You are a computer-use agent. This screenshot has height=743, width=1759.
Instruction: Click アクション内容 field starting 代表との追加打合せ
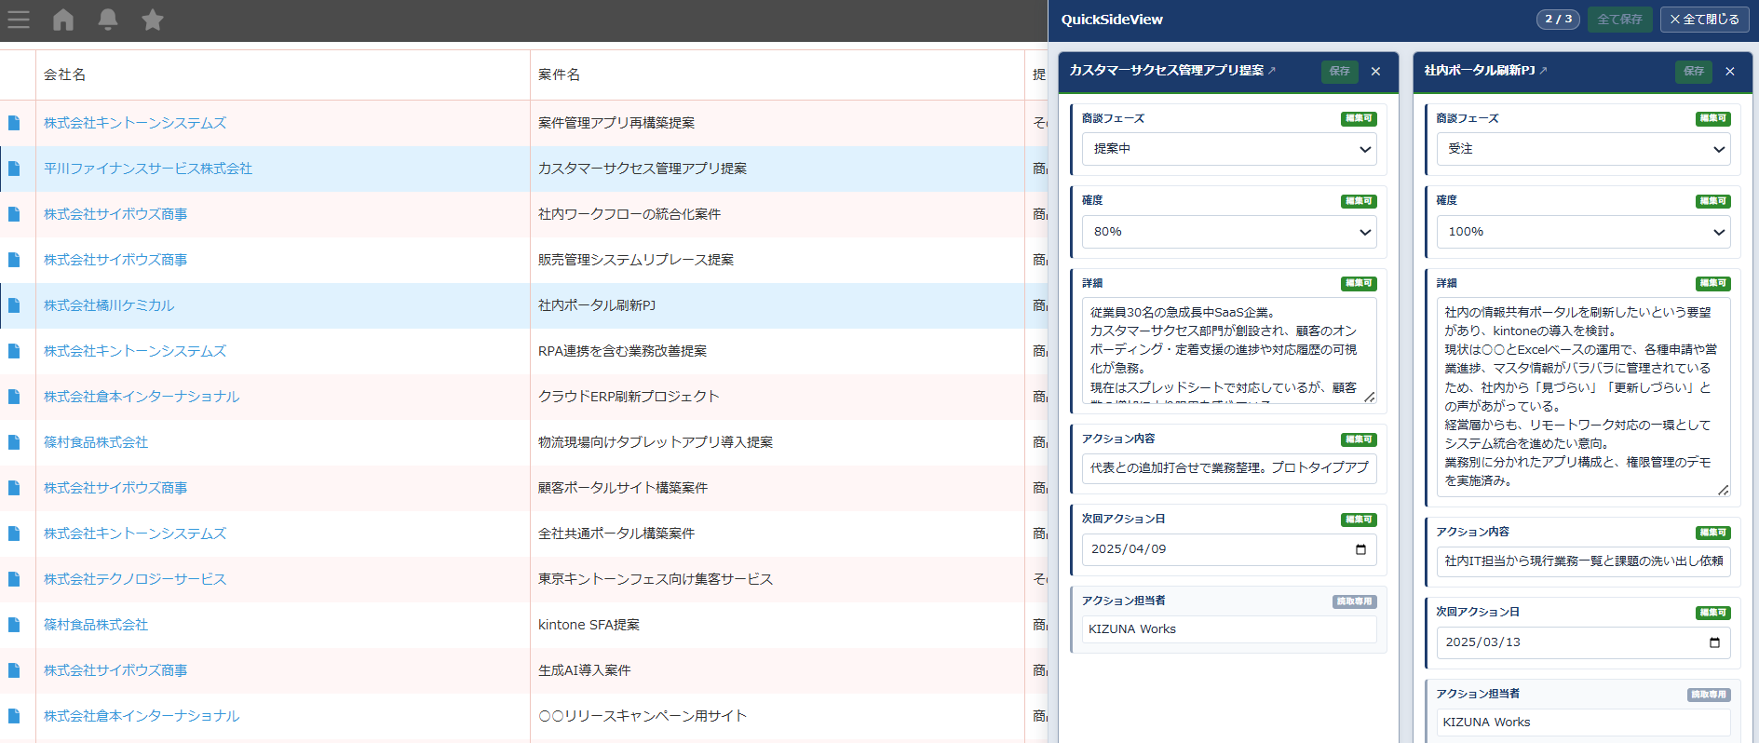point(1229,468)
